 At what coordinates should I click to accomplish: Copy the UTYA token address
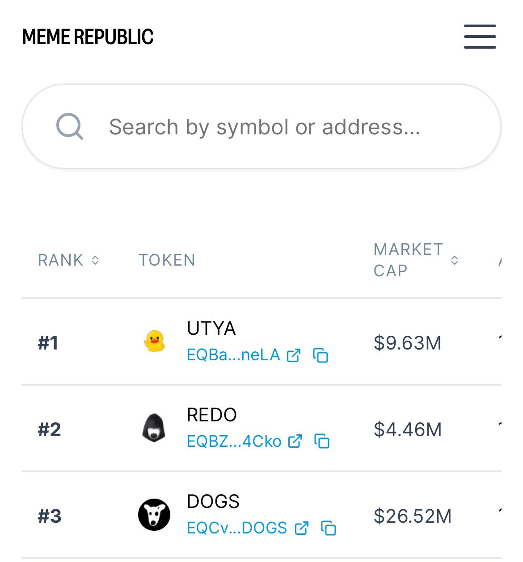[321, 355]
